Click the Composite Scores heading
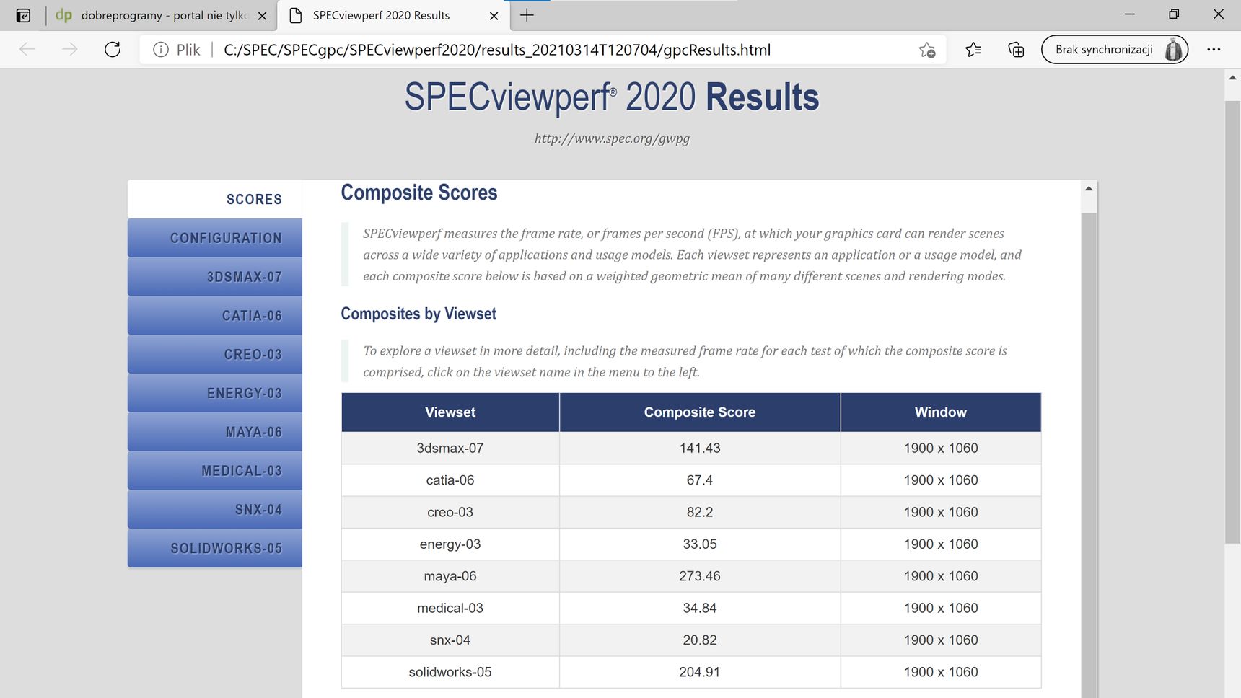 coord(419,193)
